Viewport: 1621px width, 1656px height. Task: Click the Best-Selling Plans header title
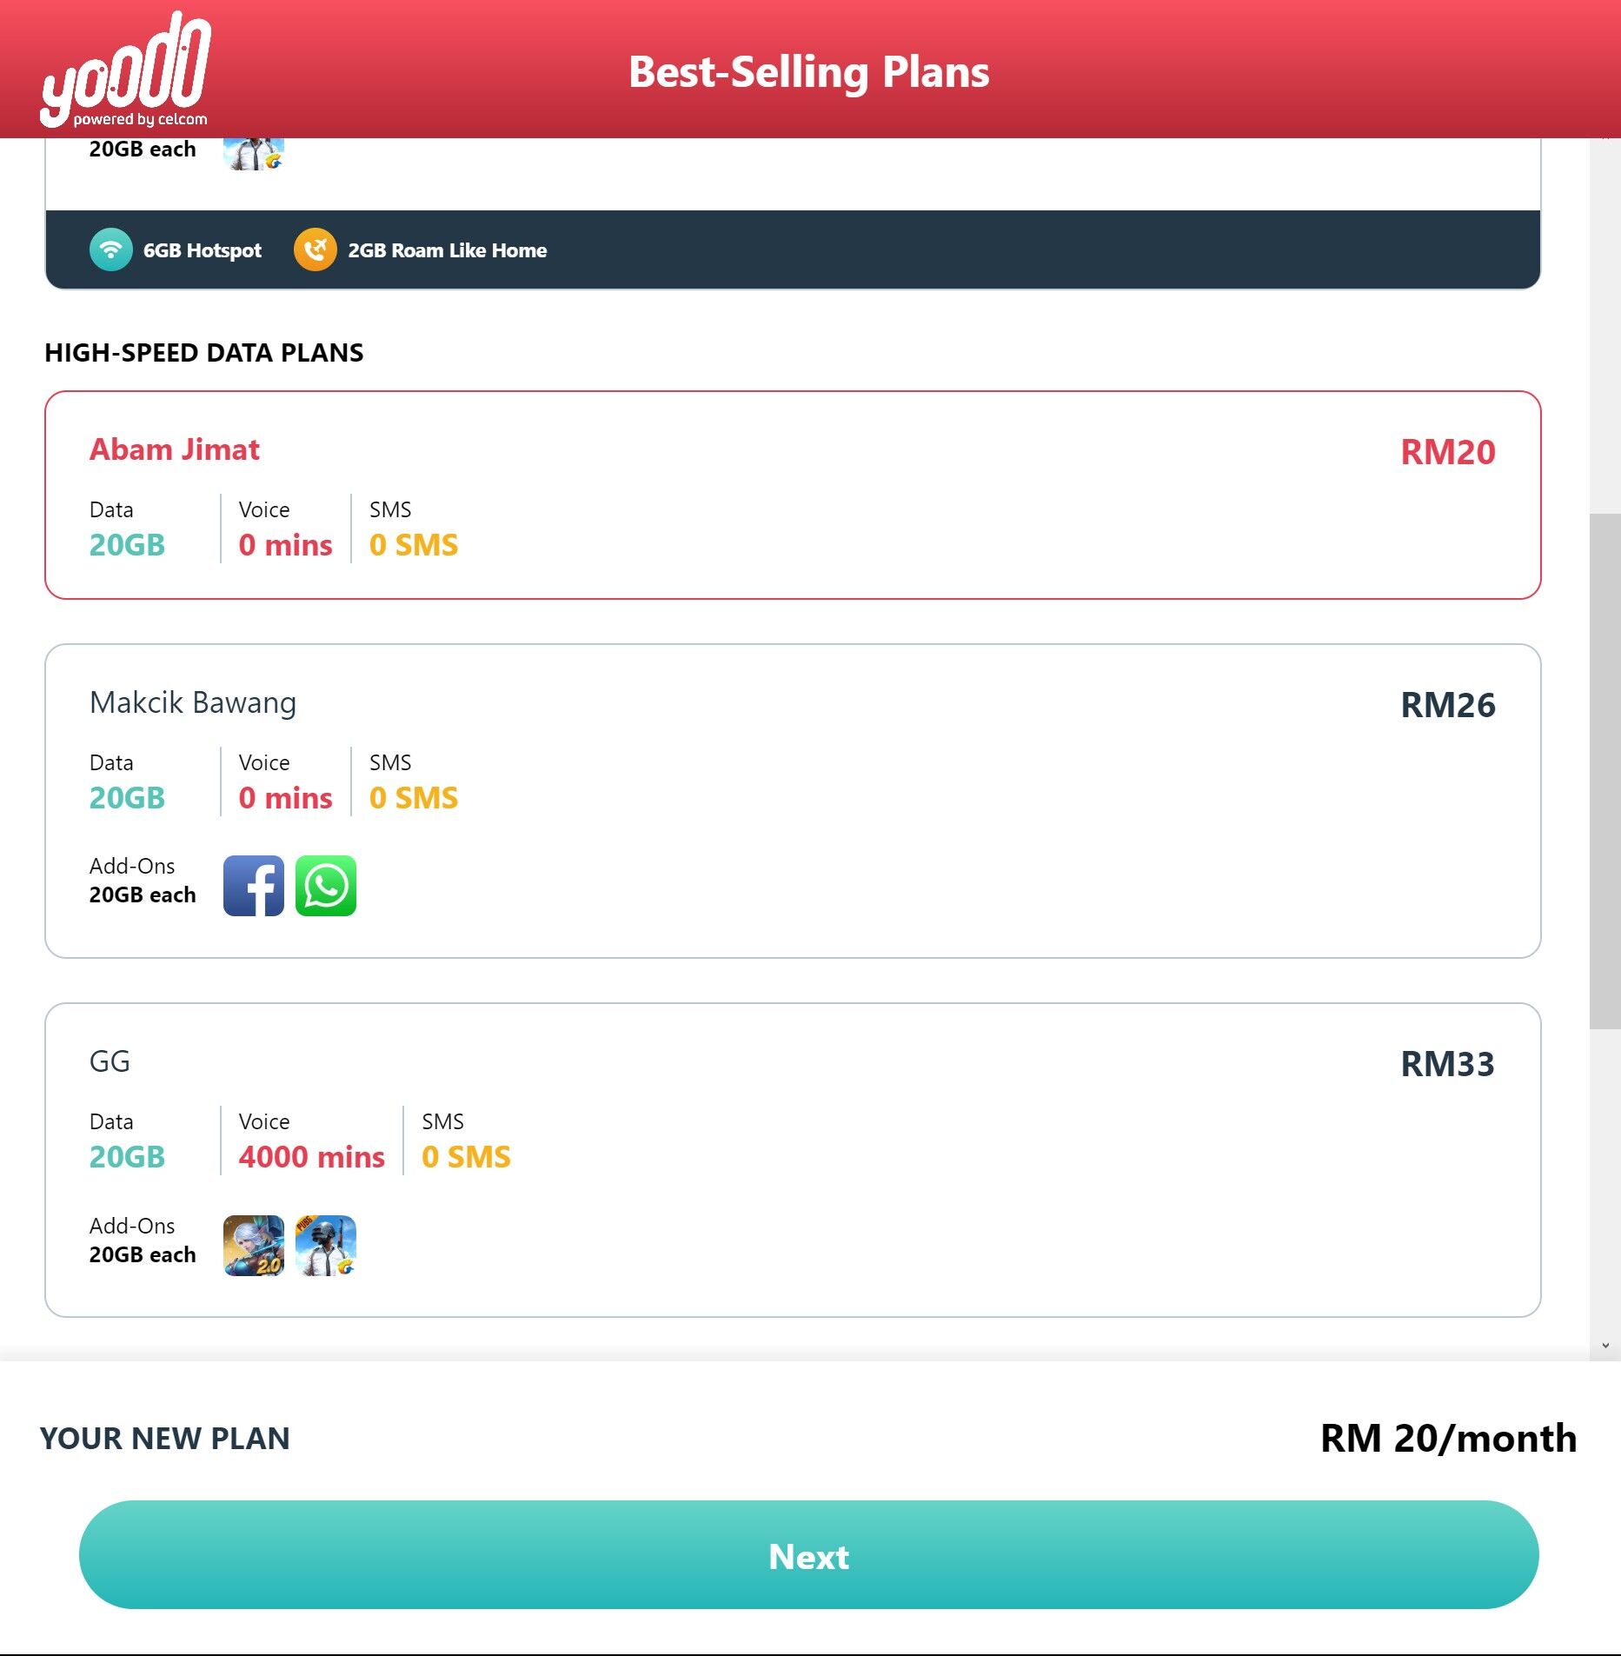click(x=809, y=71)
